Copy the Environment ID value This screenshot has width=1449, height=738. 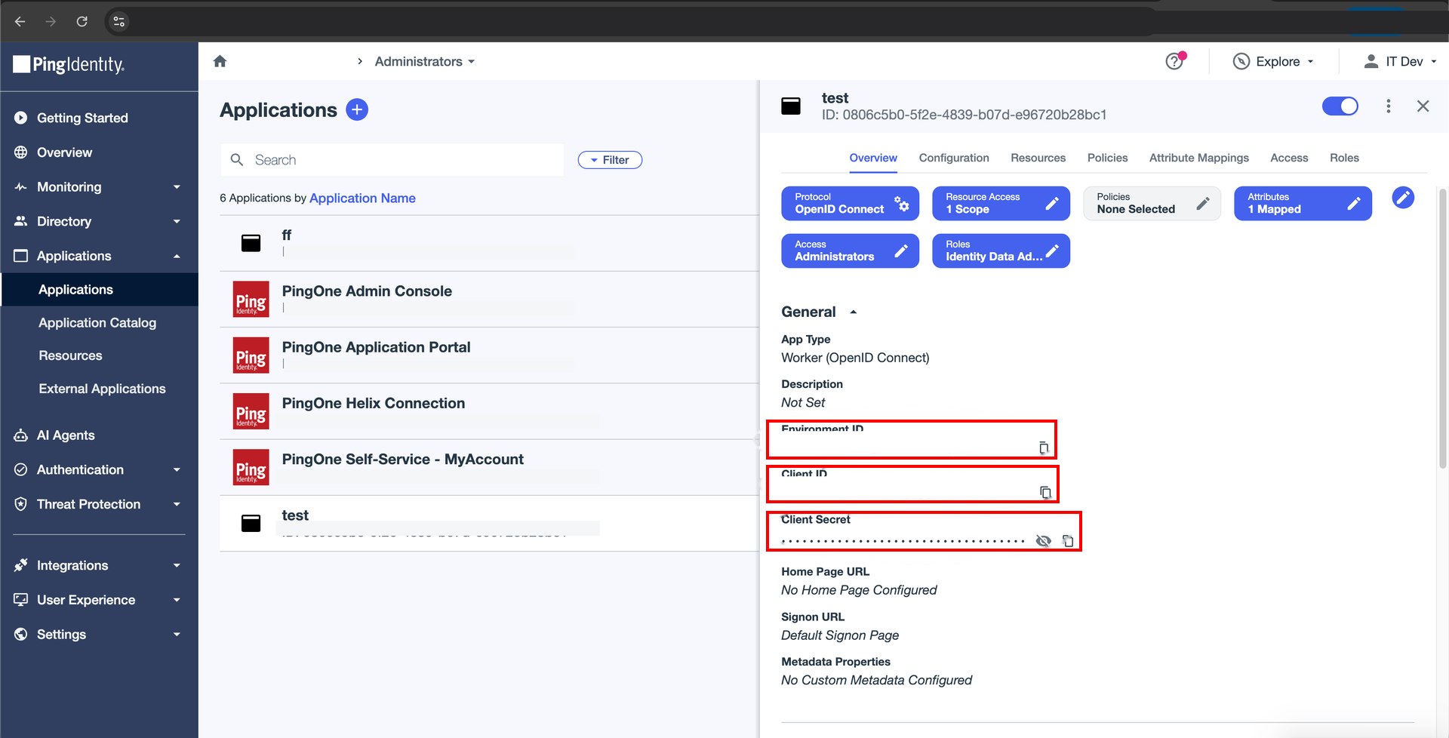(x=1044, y=448)
